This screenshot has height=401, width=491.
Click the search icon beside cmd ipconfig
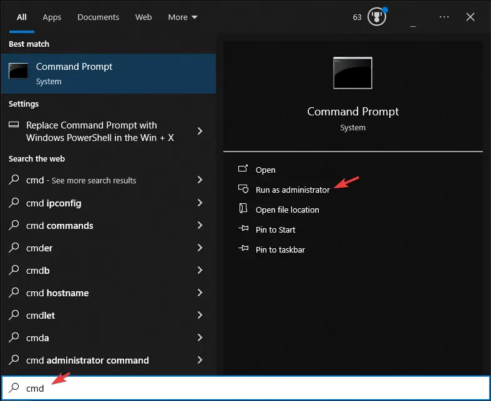tap(14, 203)
